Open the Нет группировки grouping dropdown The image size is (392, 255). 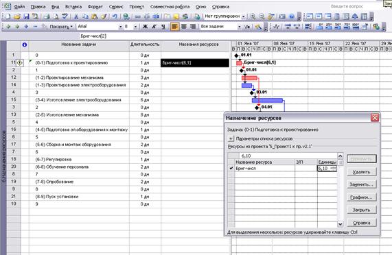[244, 16]
